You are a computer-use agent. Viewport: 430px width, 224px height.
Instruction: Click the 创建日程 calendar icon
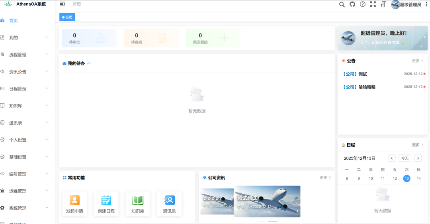tap(106, 200)
